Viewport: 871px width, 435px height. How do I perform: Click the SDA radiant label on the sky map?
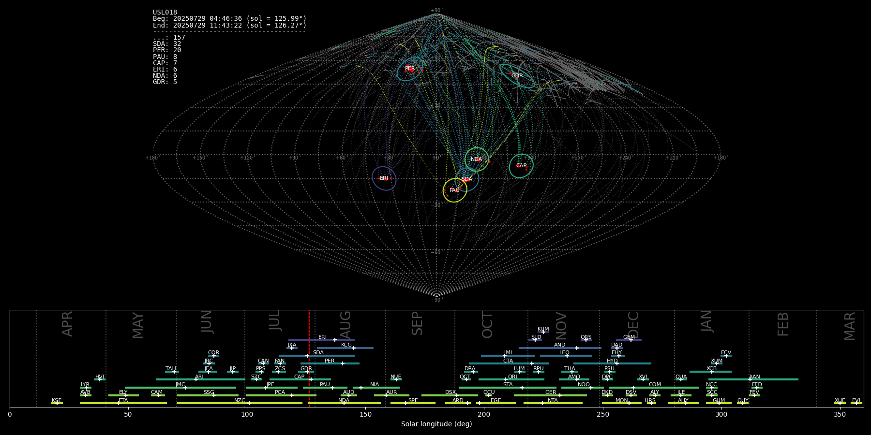(x=467, y=179)
